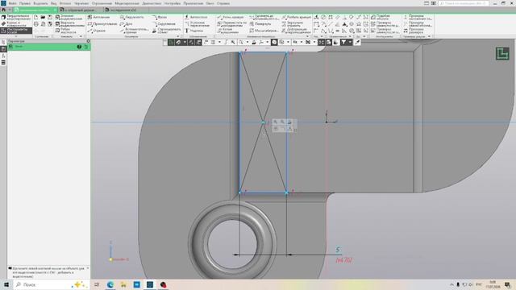This screenshot has height=290, width=516.
Task: Click the Windows taskbar search box
Action: [x=51, y=284]
